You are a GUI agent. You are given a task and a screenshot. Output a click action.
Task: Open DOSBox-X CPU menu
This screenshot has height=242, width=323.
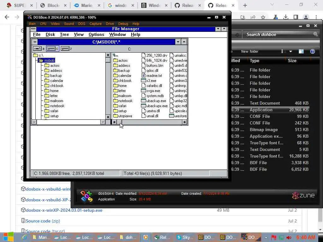(43, 24)
